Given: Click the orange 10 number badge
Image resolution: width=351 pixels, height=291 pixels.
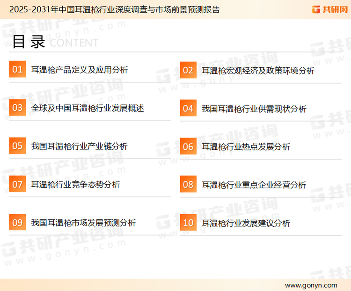Looking at the screenshot, I should [x=188, y=223].
